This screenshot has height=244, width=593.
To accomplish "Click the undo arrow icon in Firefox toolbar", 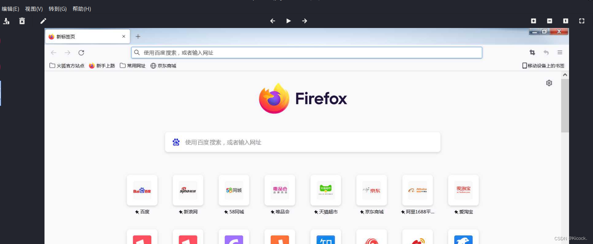I will (x=546, y=53).
